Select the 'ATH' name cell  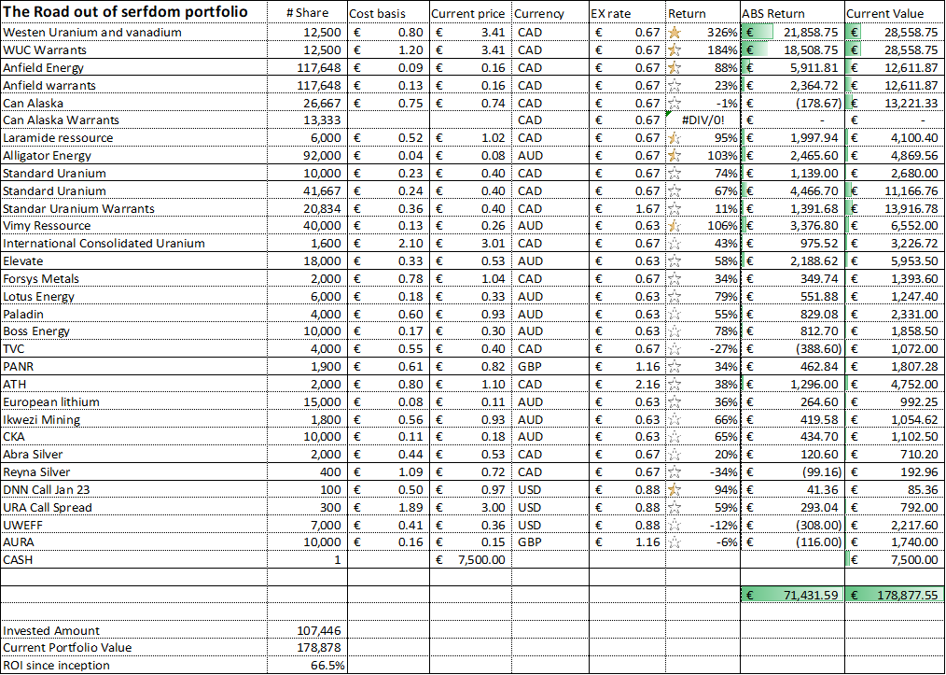tap(133, 384)
